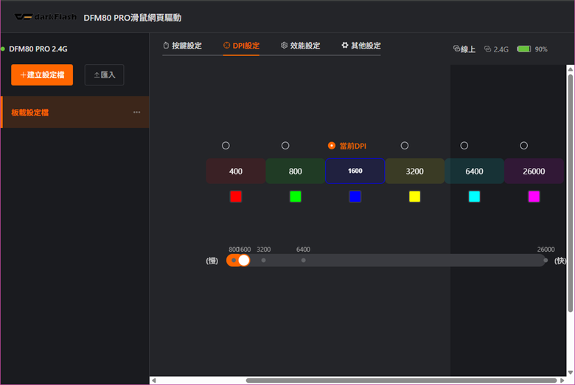The width and height of the screenshot is (575, 385).
Task: Open the red color swatch under 400
Action: pos(235,197)
